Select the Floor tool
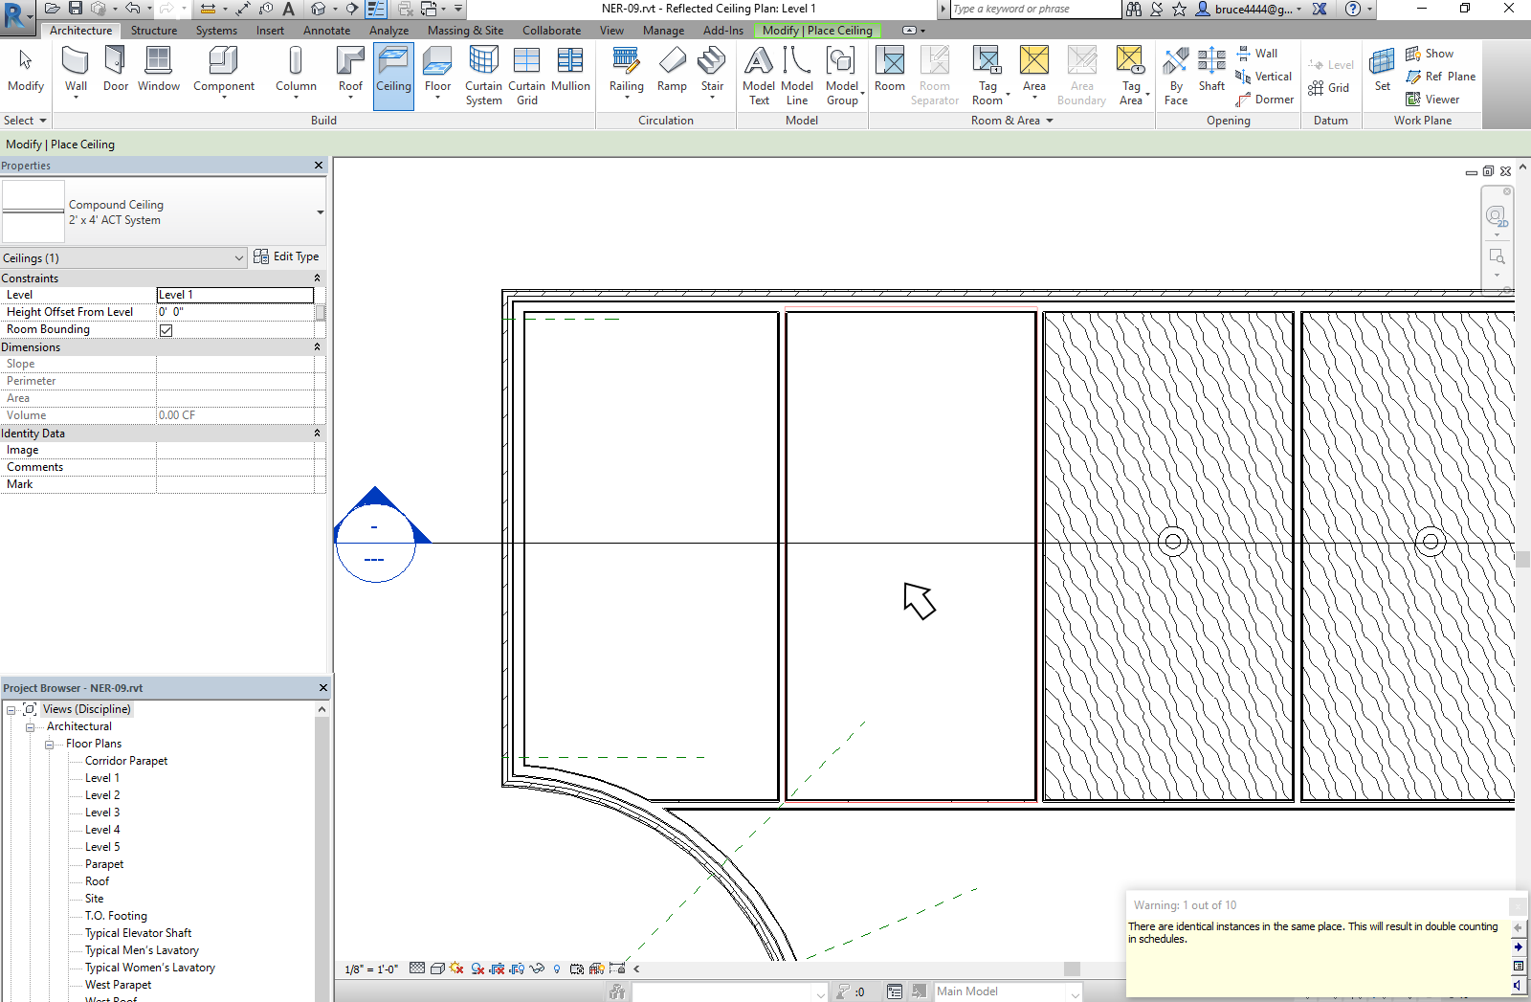The image size is (1531, 1002). point(437,72)
